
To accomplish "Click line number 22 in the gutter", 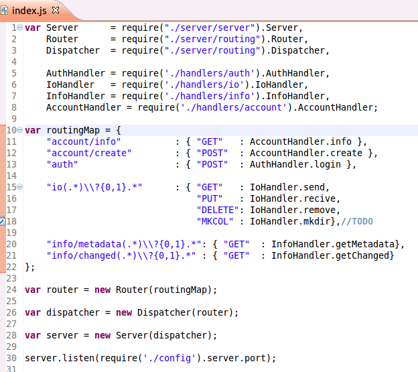I will [11, 267].
